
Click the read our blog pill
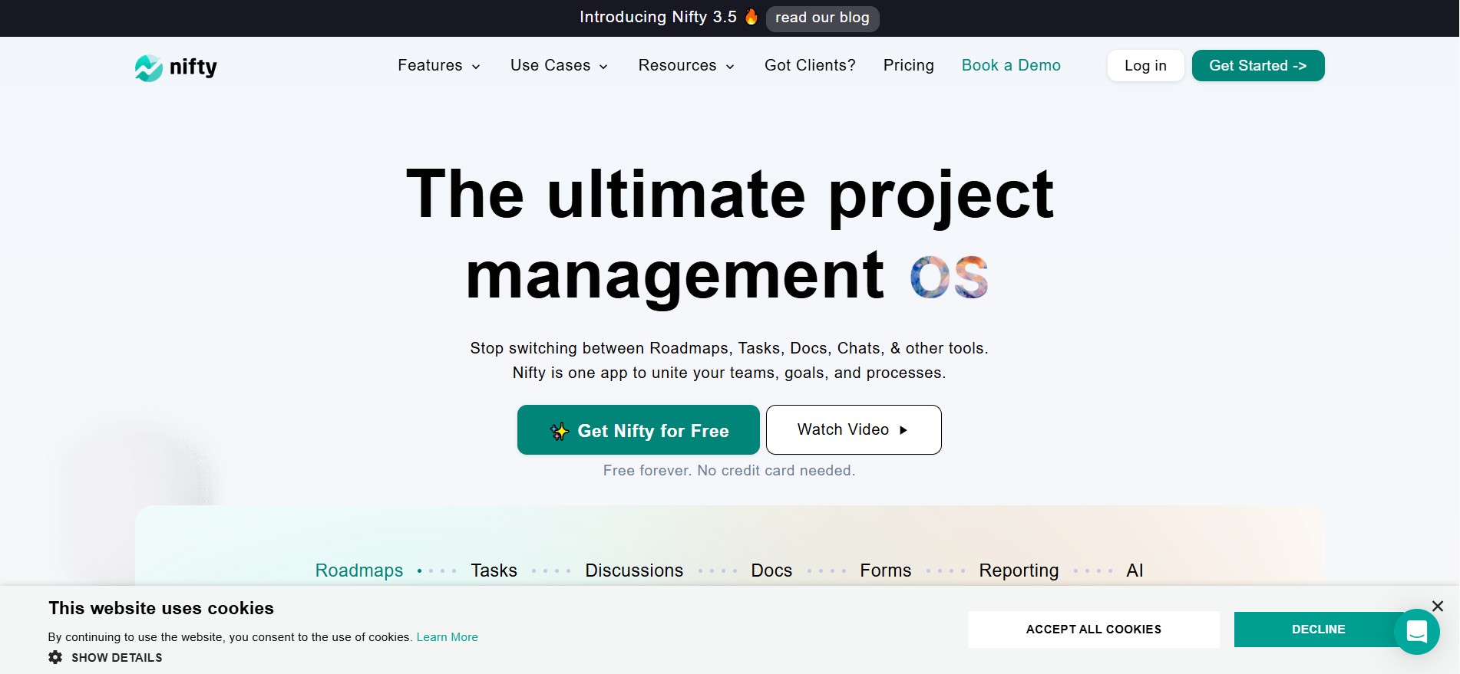point(822,18)
